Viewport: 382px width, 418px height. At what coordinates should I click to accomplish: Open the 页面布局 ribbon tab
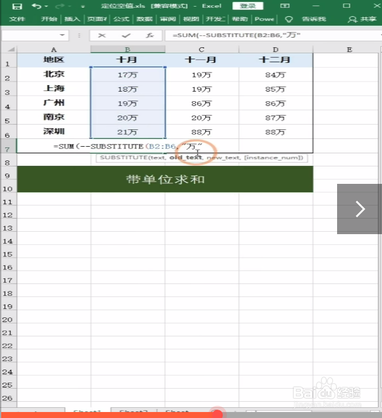[97, 19]
